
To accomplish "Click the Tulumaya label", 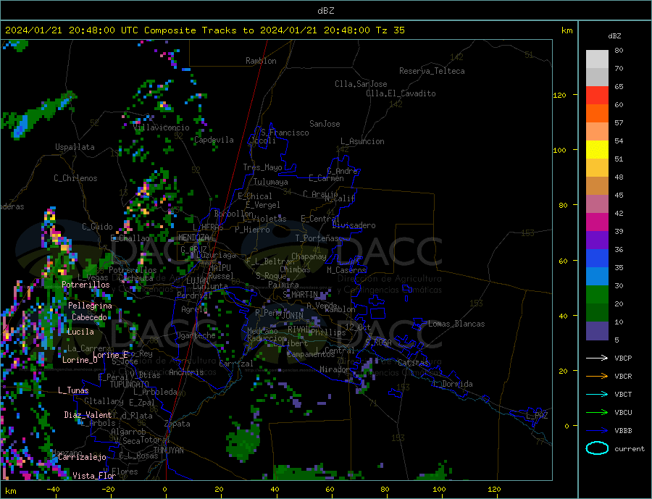I will 271,182.
